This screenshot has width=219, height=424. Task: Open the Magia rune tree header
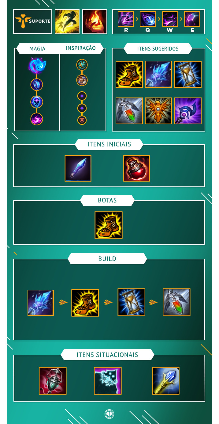(x=37, y=48)
